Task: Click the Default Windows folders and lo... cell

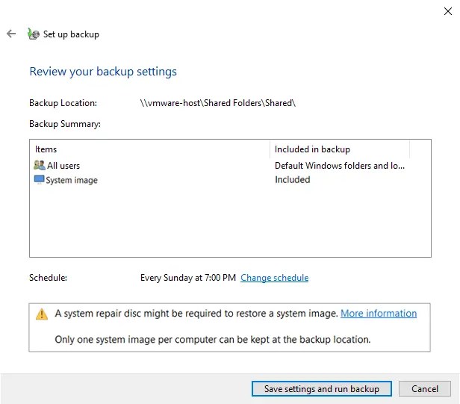Action: coord(340,166)
